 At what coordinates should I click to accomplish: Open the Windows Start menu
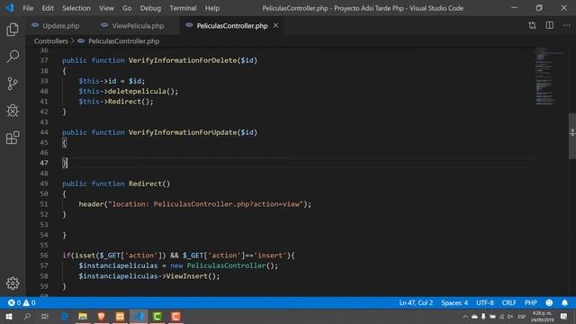point(8,316)
